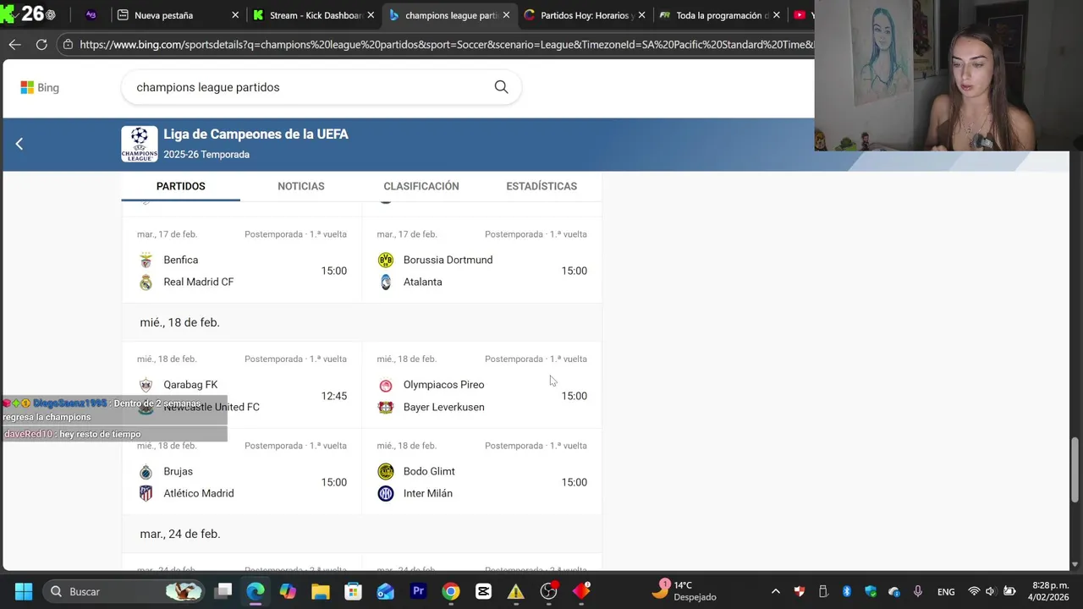Image resolution: width=1083 pixels, height=609 pixels.
Task: Click the 12:45 kickoff time for Qarabag FK
Action: [334, 396]
